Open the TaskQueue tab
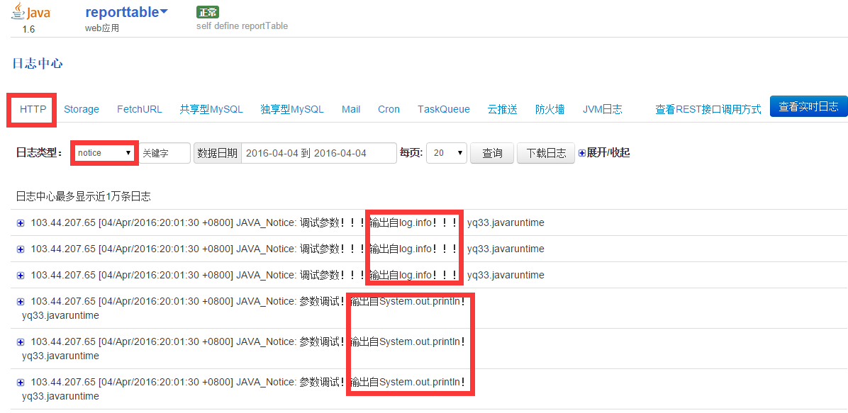This screenshot has height=413, width=848. (x=444, y=109)
